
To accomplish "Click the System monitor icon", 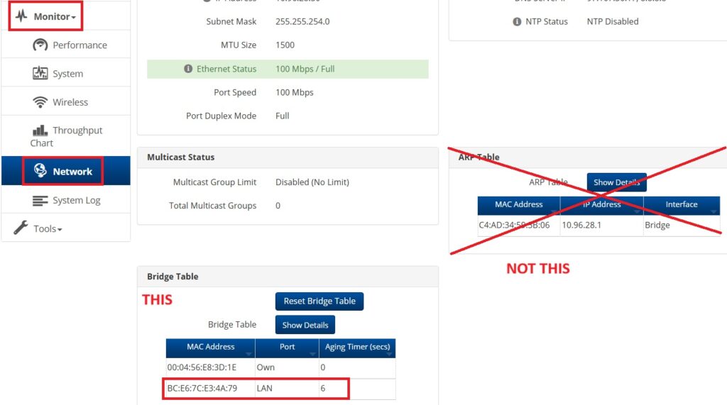I will [40, 73].
